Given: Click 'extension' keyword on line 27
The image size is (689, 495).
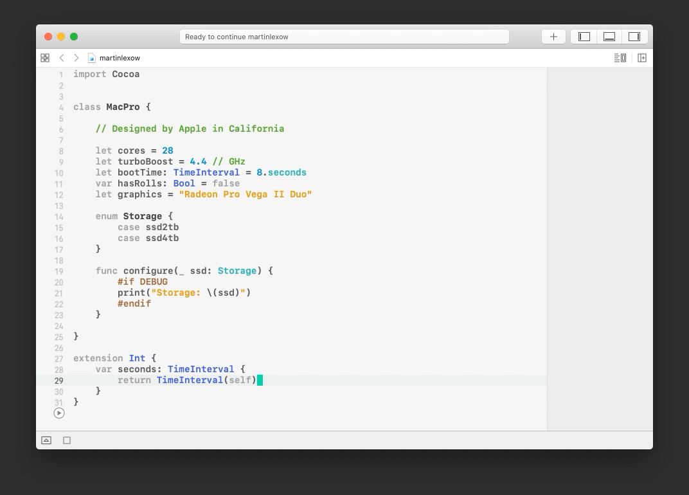Looking at the screenshot, I should [x=98, y=358].
